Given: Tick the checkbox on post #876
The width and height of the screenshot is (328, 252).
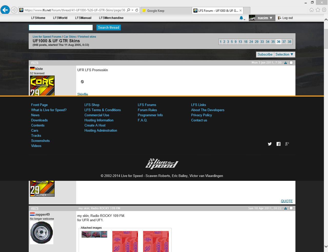Looking at the screenshot, I should point(291,63).
